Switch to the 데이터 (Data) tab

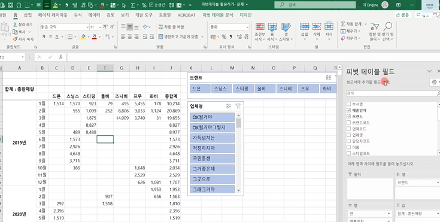point(95,15)
